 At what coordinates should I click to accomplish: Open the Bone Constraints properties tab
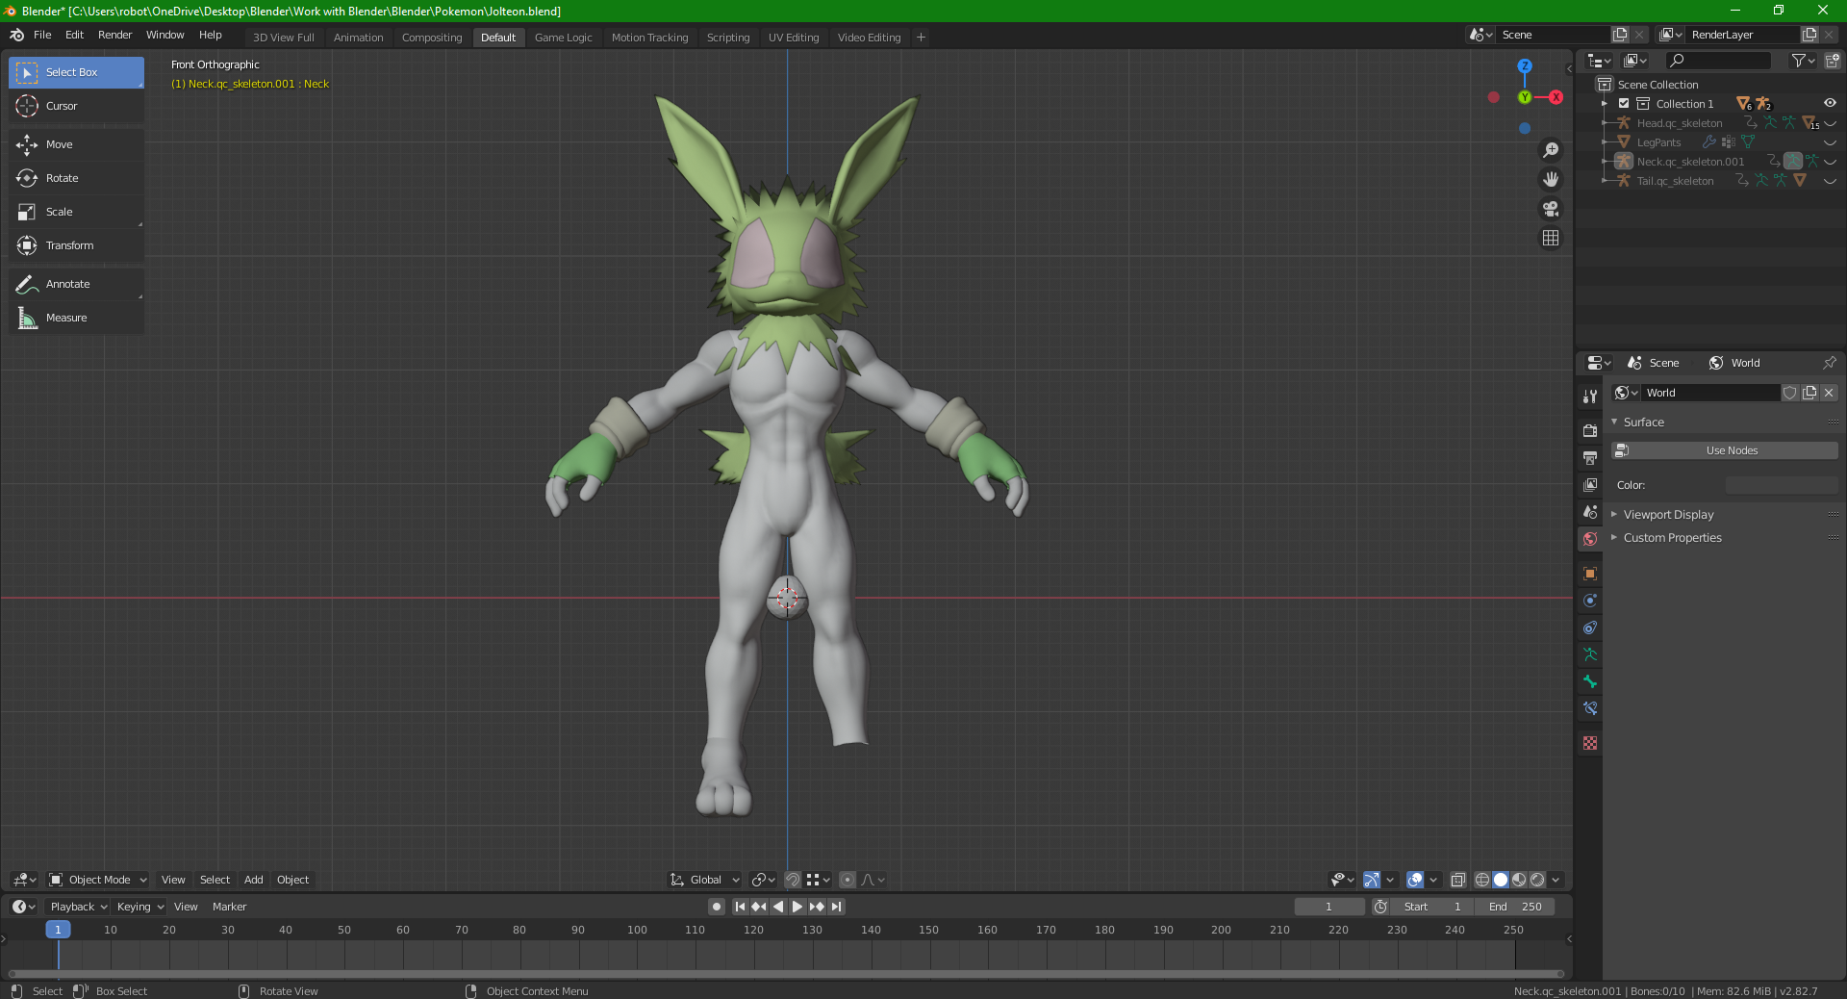tap(1590, 707)
